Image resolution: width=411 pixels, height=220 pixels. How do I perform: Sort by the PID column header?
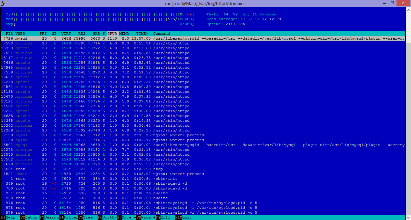(x=9, y=34)
